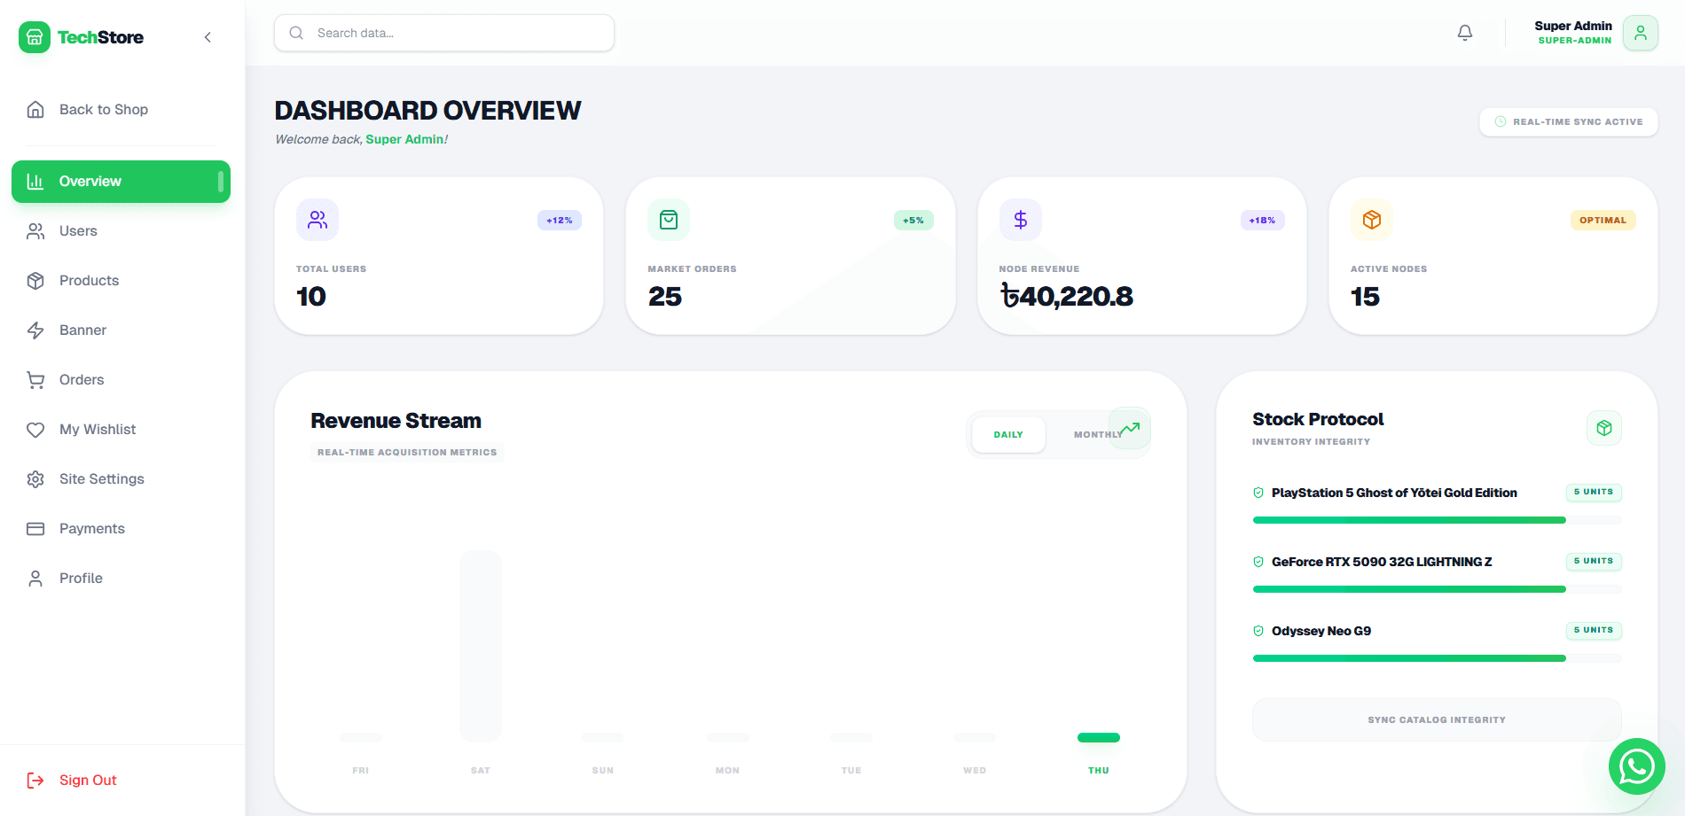
Task: Click the +18% revenue badge
Action: pos(1263,221)
